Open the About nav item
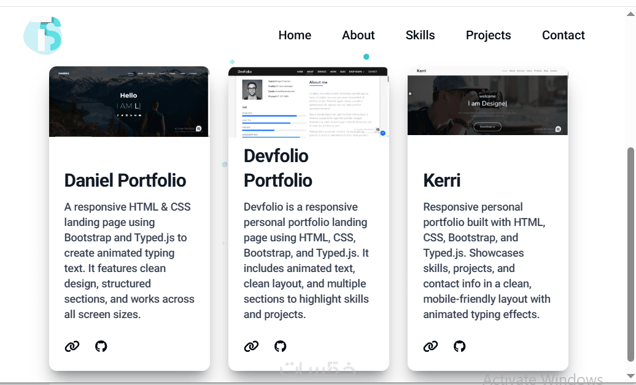Viewport: 636px width, 385px height. [359, 35]
